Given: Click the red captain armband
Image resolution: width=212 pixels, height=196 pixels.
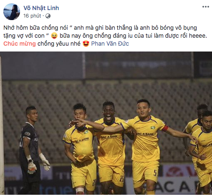Looking at the screenshot, I should pos(166,128).
